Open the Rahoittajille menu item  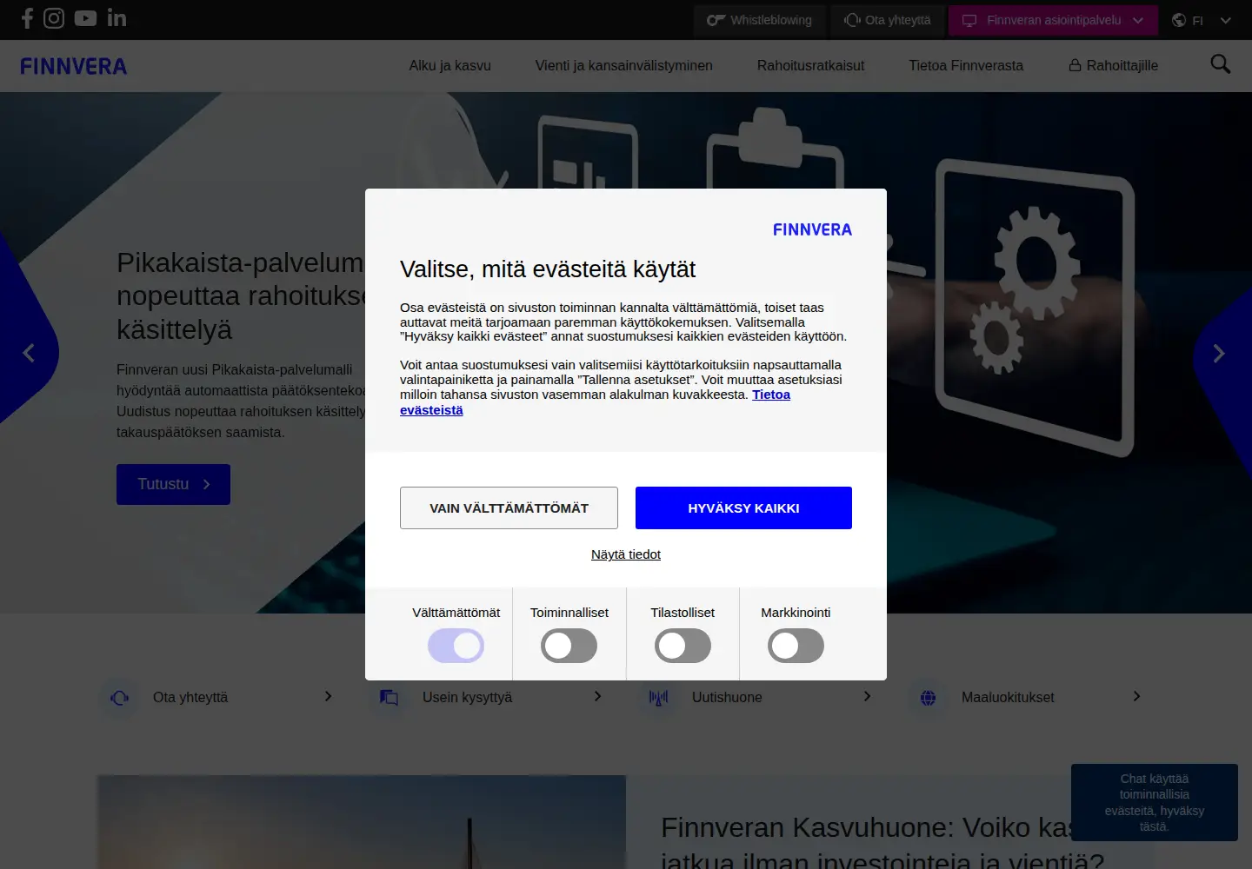(x=1113, y=65)
